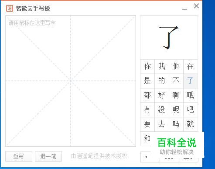215x169 pixels.
Task: Click the handwriting board app logo icon
Action: pyautogui.click(x=10, y=8)
